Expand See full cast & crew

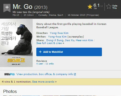click(x=50, y=43)
